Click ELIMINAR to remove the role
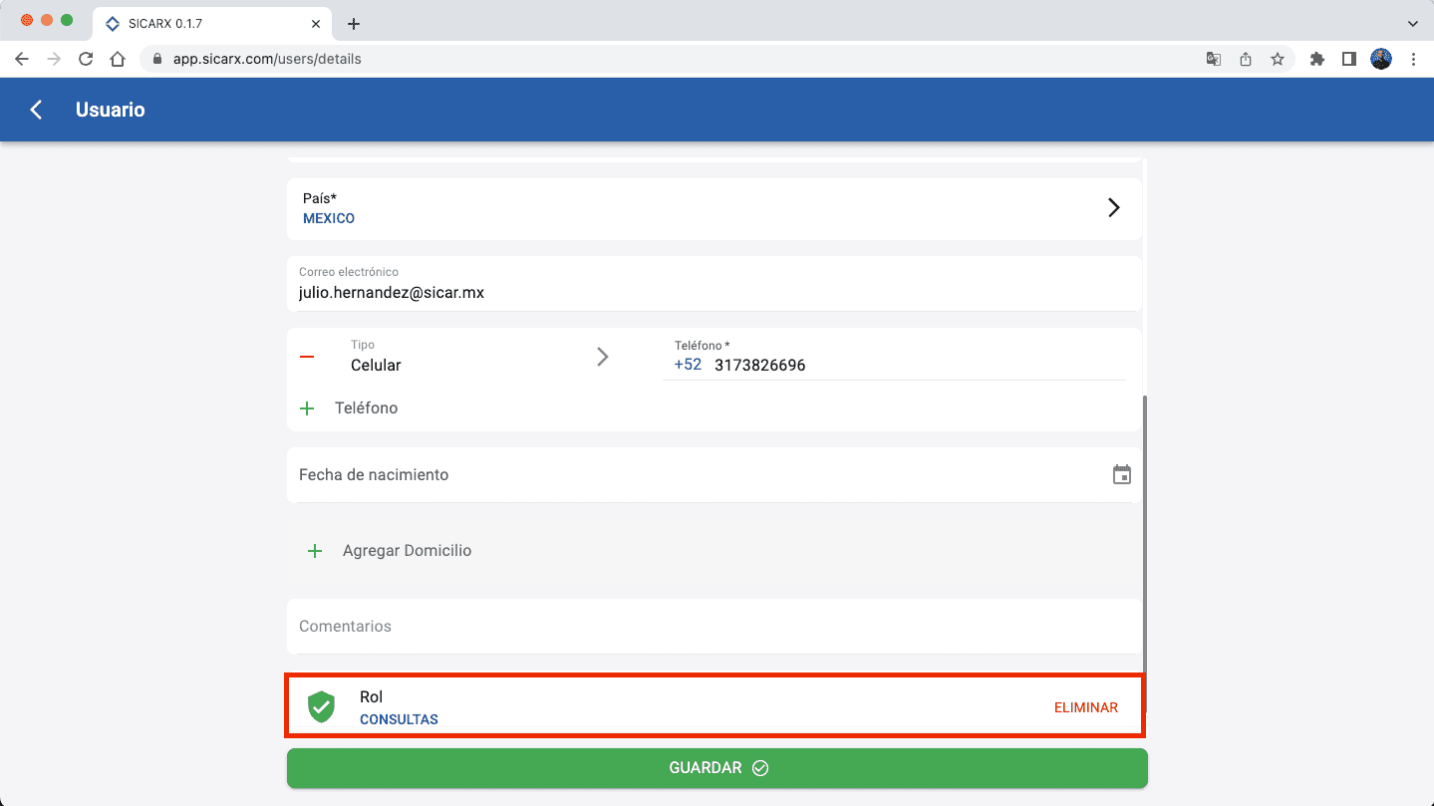 [x=1085, y=707]
